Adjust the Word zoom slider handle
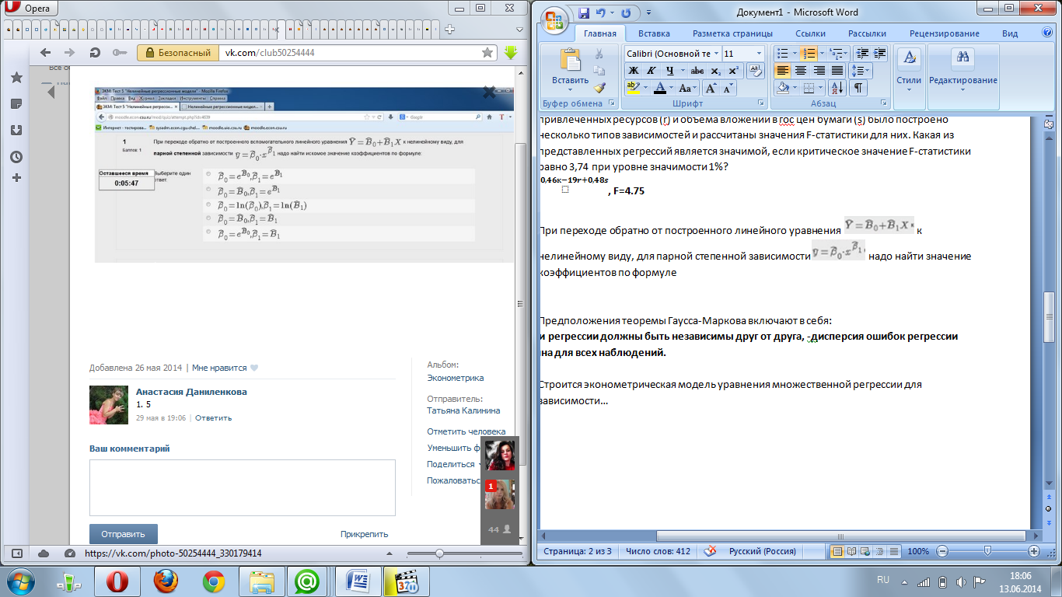 tap(987, 551)
